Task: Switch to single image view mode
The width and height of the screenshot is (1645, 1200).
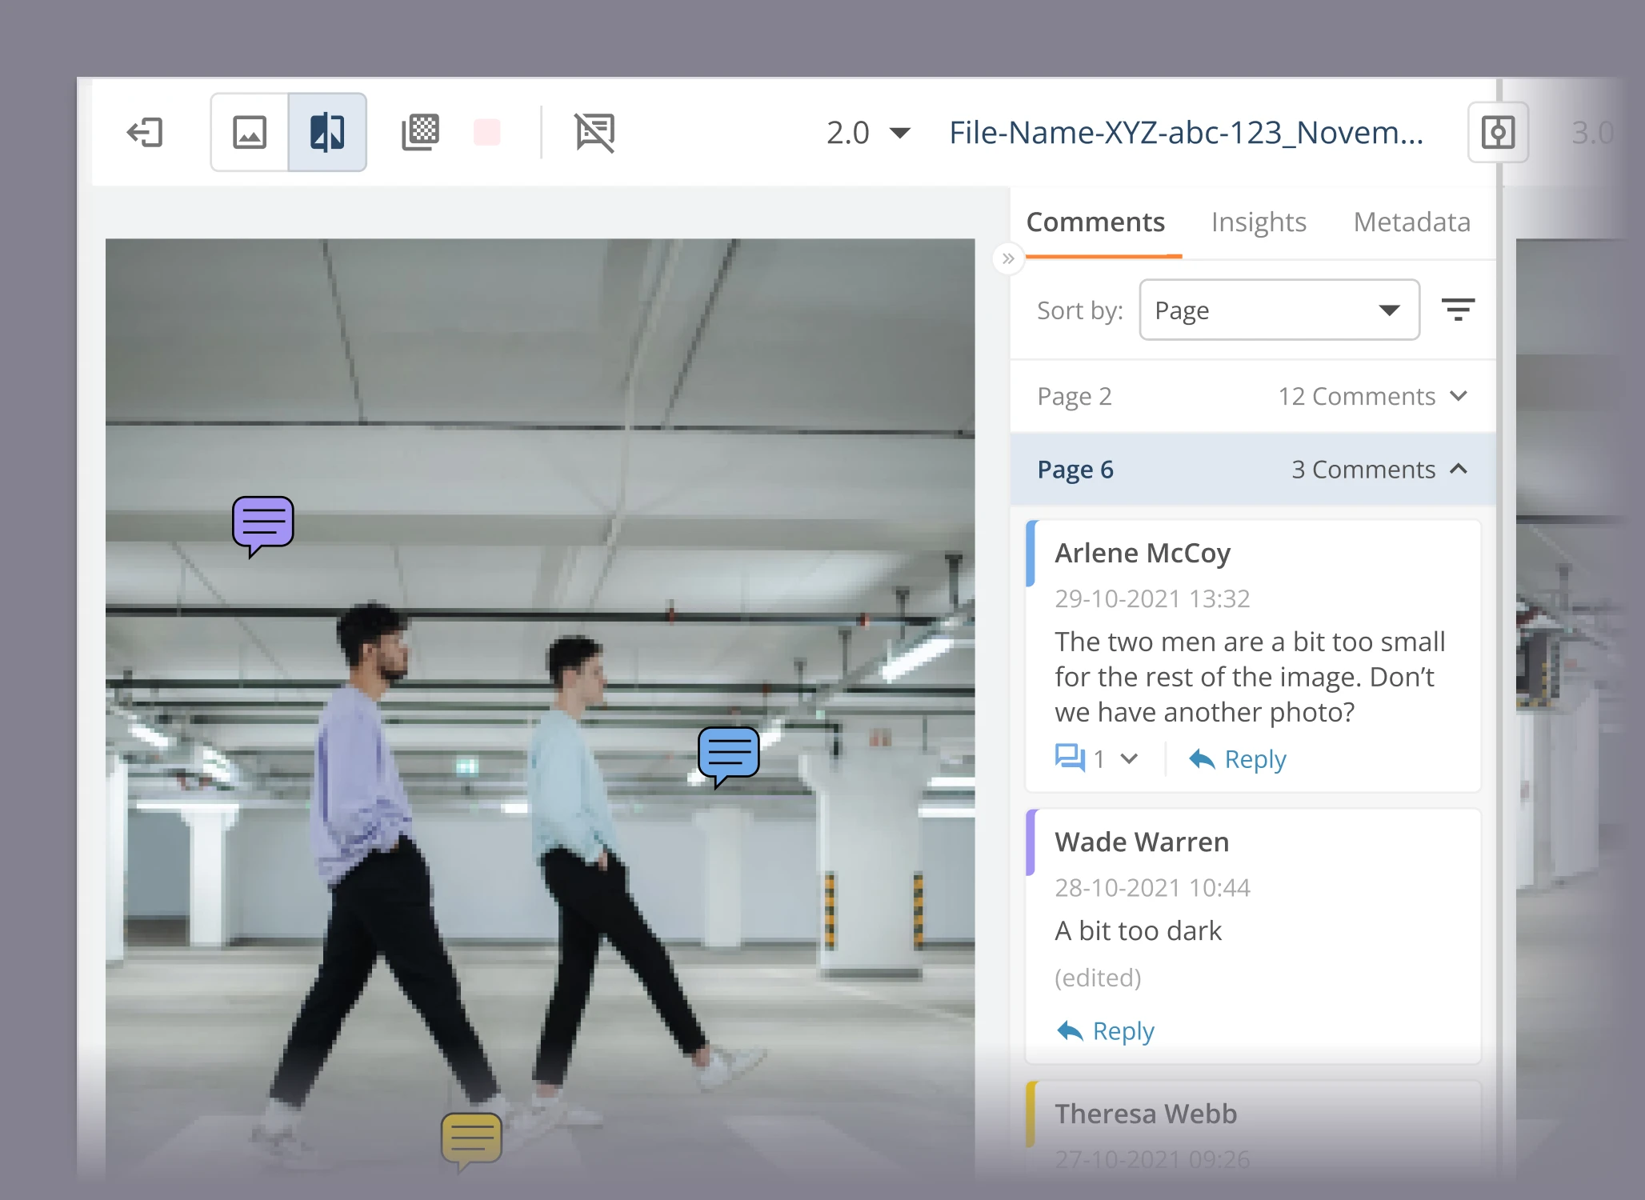Action: [x=250, y=132]
